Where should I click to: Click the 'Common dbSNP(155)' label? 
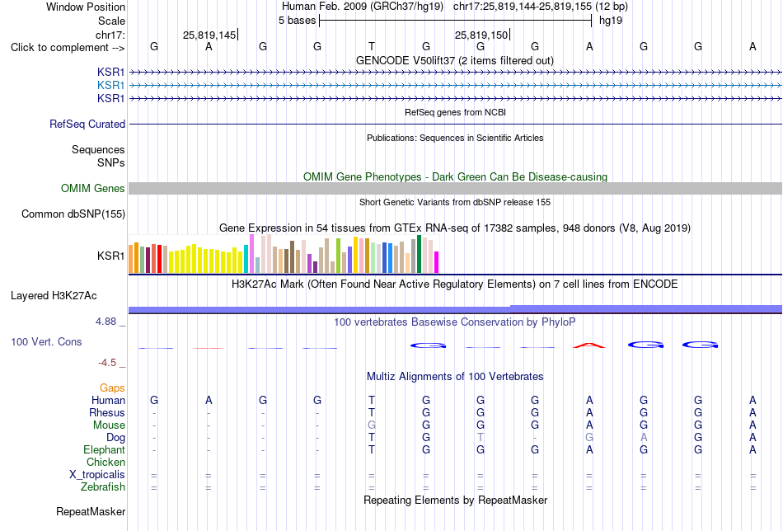(73, 214)
